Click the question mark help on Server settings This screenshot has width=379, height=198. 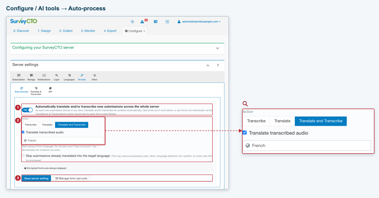tap(218, 65)
